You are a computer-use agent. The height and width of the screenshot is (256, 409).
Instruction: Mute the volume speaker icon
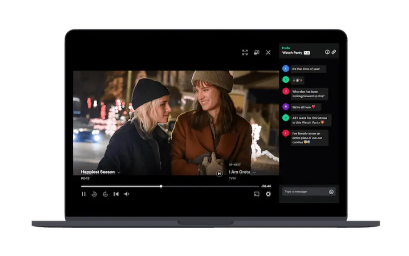tap(127, 194)
